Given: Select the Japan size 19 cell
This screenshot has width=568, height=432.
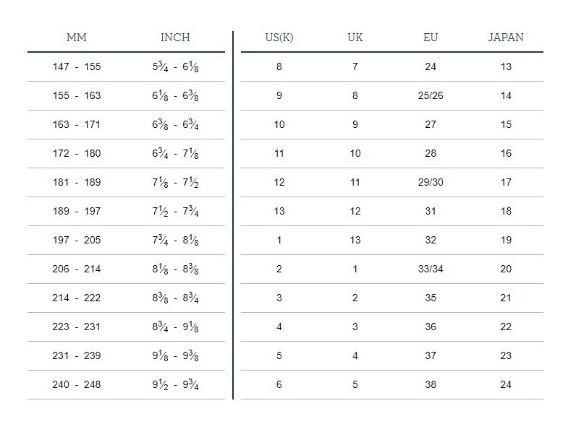Looking at the screenshot, I should [506, 240].
